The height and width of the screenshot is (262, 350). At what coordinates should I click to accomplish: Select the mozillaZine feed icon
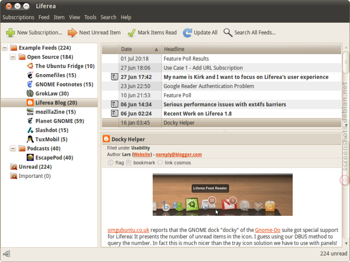[x=30, y=112]
